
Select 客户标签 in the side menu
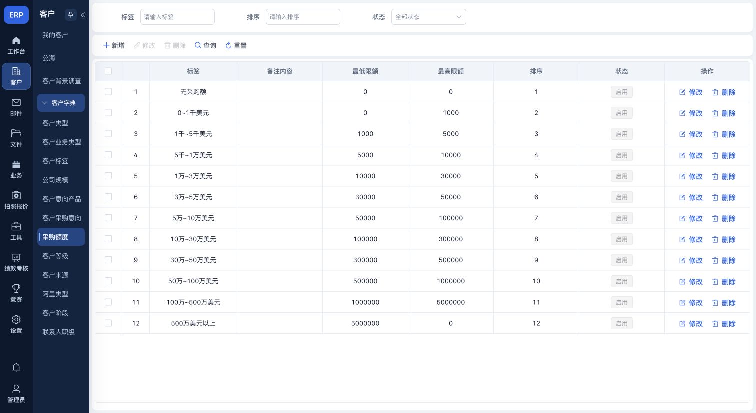coord(55,161)
